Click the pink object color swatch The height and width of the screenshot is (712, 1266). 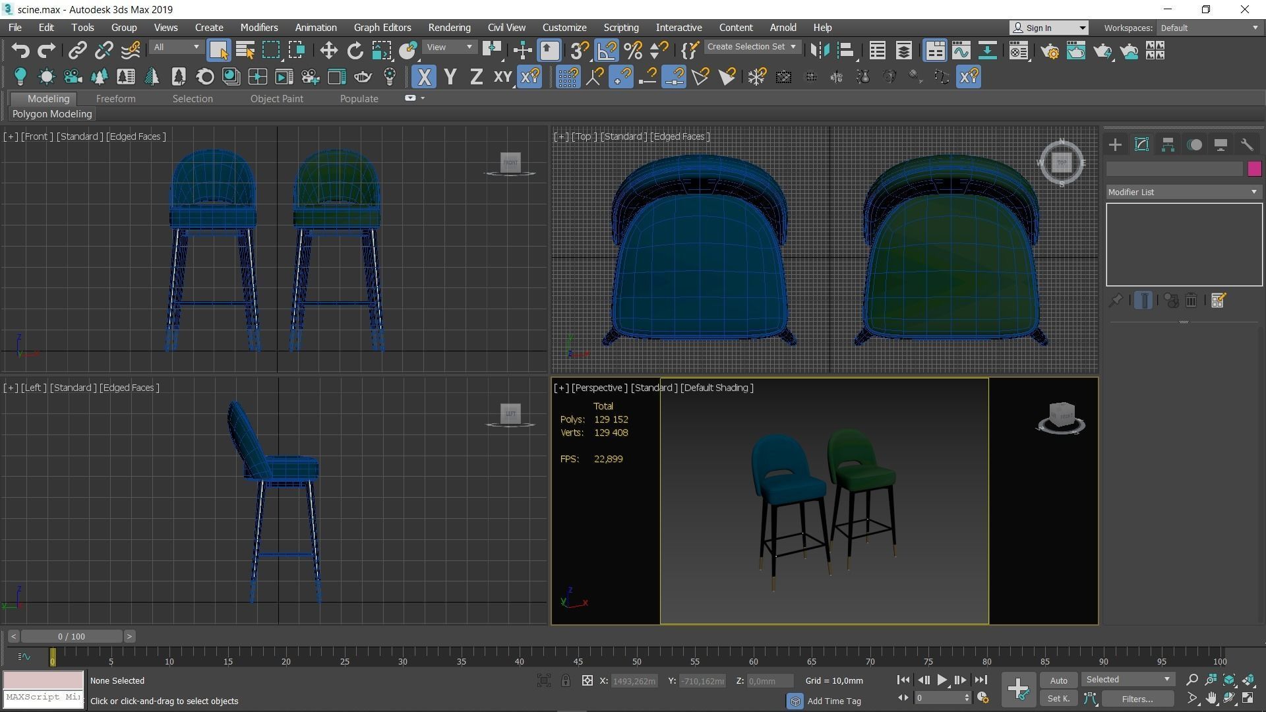(x=1254, y=169)
